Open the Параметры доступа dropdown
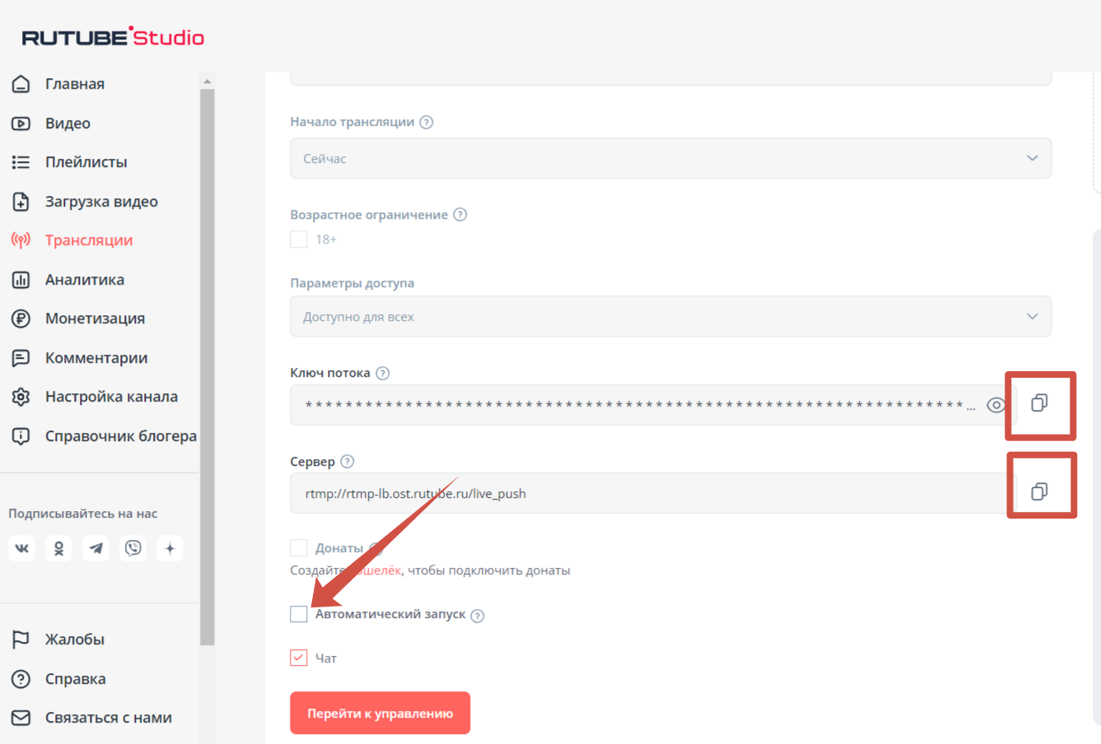Image resolution: width=1101 pixels, height=744 pixels. click(670, 316)
